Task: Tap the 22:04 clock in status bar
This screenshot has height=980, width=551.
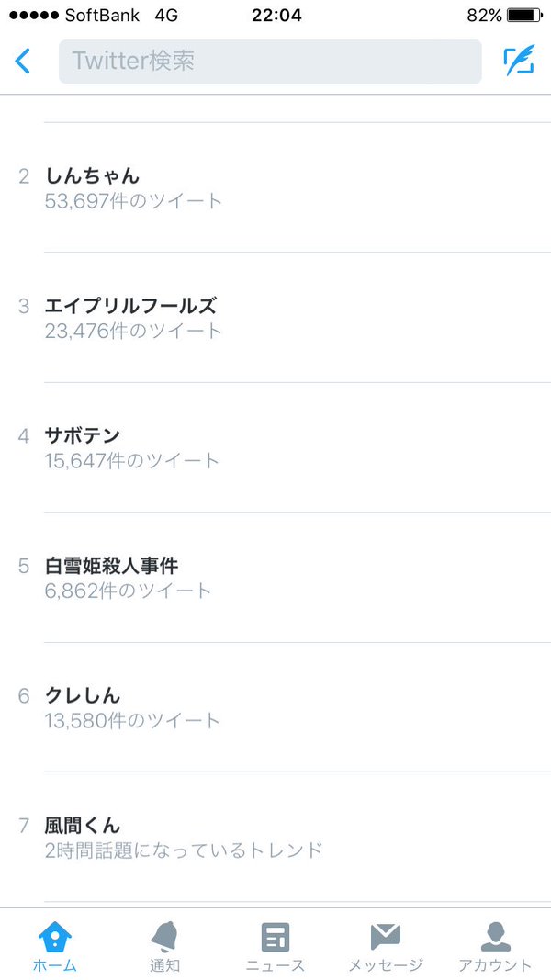Action: click(275, 16)
